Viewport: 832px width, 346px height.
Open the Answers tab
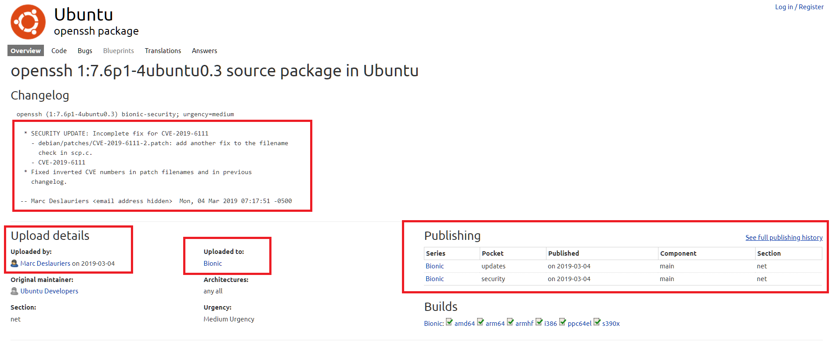click(x=204, y=51)
